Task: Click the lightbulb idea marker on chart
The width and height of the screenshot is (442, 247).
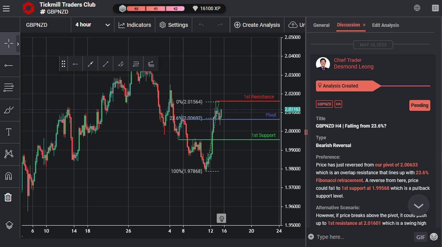Action: pyautogui.click(x=221, y=218)
